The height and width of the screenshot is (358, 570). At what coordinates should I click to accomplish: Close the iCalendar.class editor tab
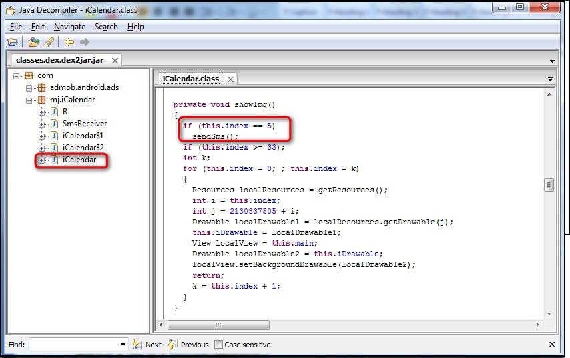pos(230,79)
